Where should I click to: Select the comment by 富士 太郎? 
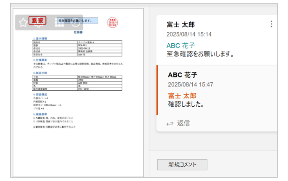click(217, 40)
